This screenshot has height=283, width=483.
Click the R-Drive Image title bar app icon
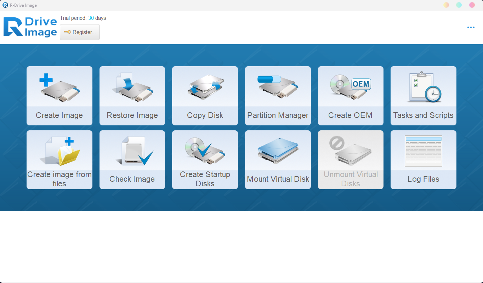pyautogui.click(x=5, y=5)
